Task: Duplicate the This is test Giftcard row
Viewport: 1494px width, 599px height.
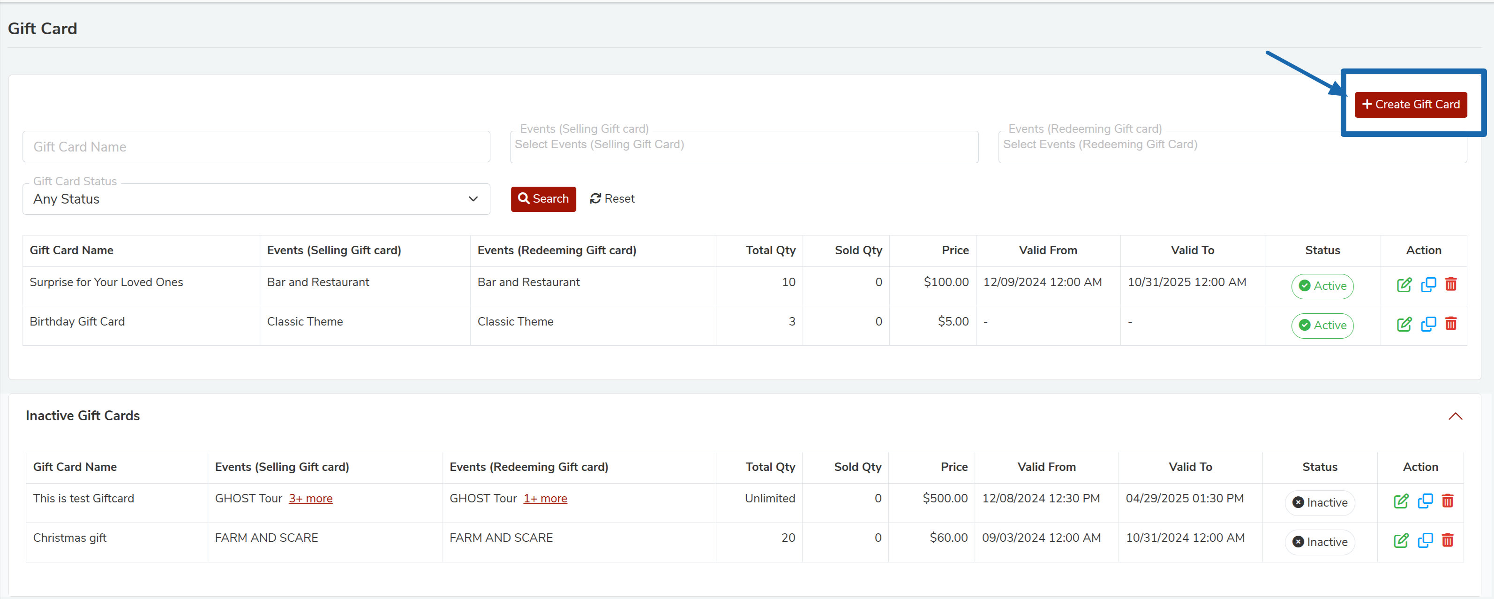Action: (1425, 501)
